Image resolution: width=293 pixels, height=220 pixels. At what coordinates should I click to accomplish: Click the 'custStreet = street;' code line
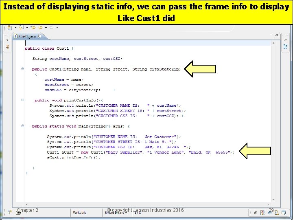tap(69, 85)
